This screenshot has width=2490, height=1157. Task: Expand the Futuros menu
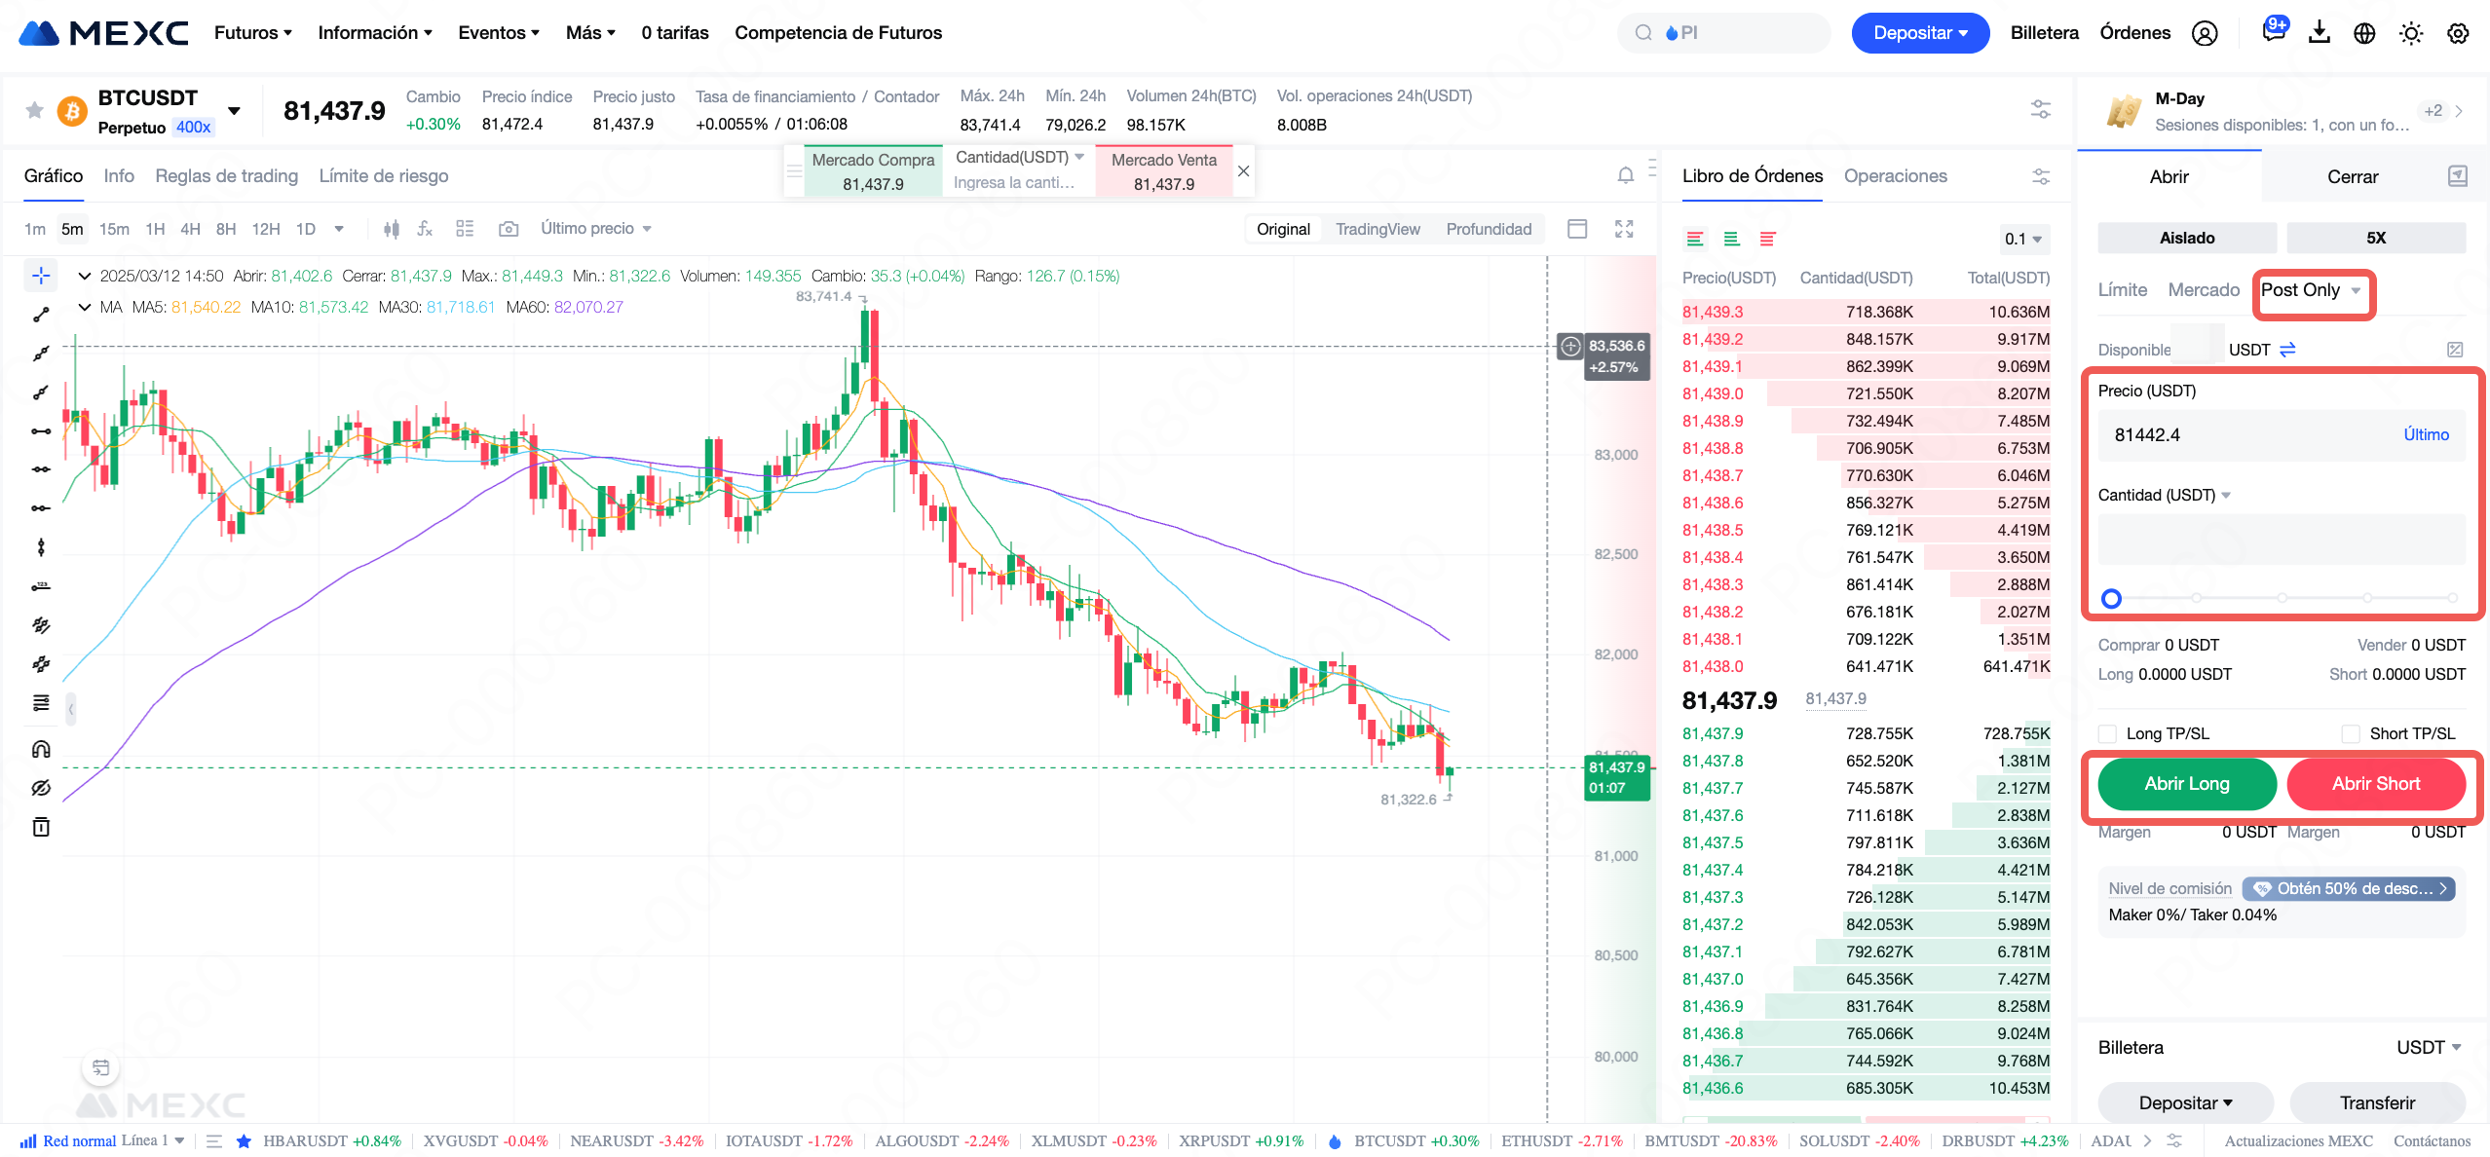(252, 33)
